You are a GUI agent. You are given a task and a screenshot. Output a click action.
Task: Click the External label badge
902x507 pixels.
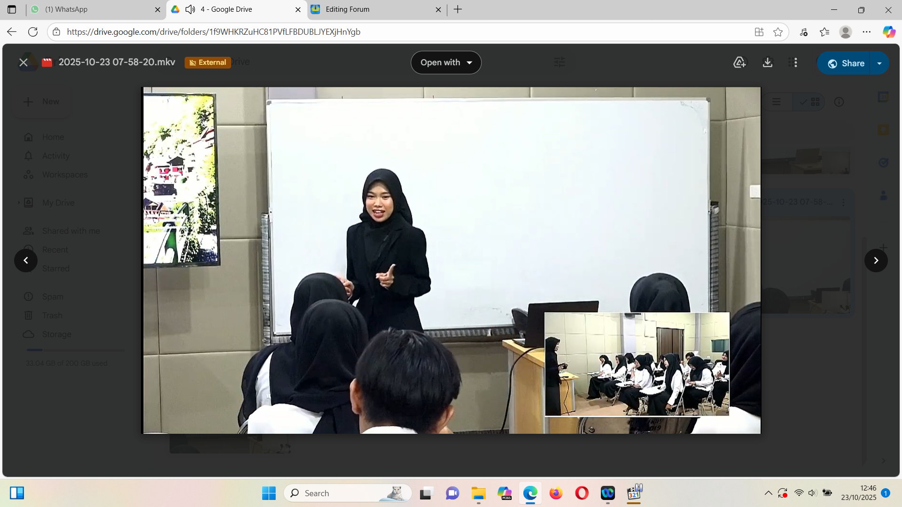[208, 62]
